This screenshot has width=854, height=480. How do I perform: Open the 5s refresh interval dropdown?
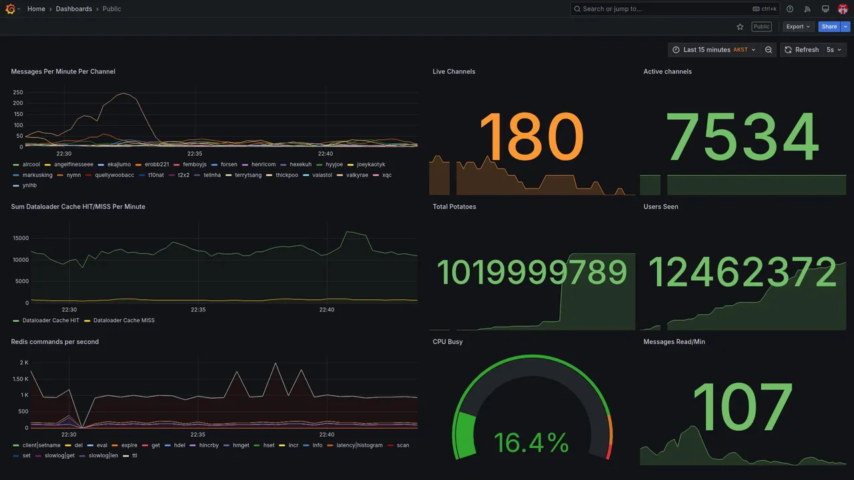click(x=835, y=50)
